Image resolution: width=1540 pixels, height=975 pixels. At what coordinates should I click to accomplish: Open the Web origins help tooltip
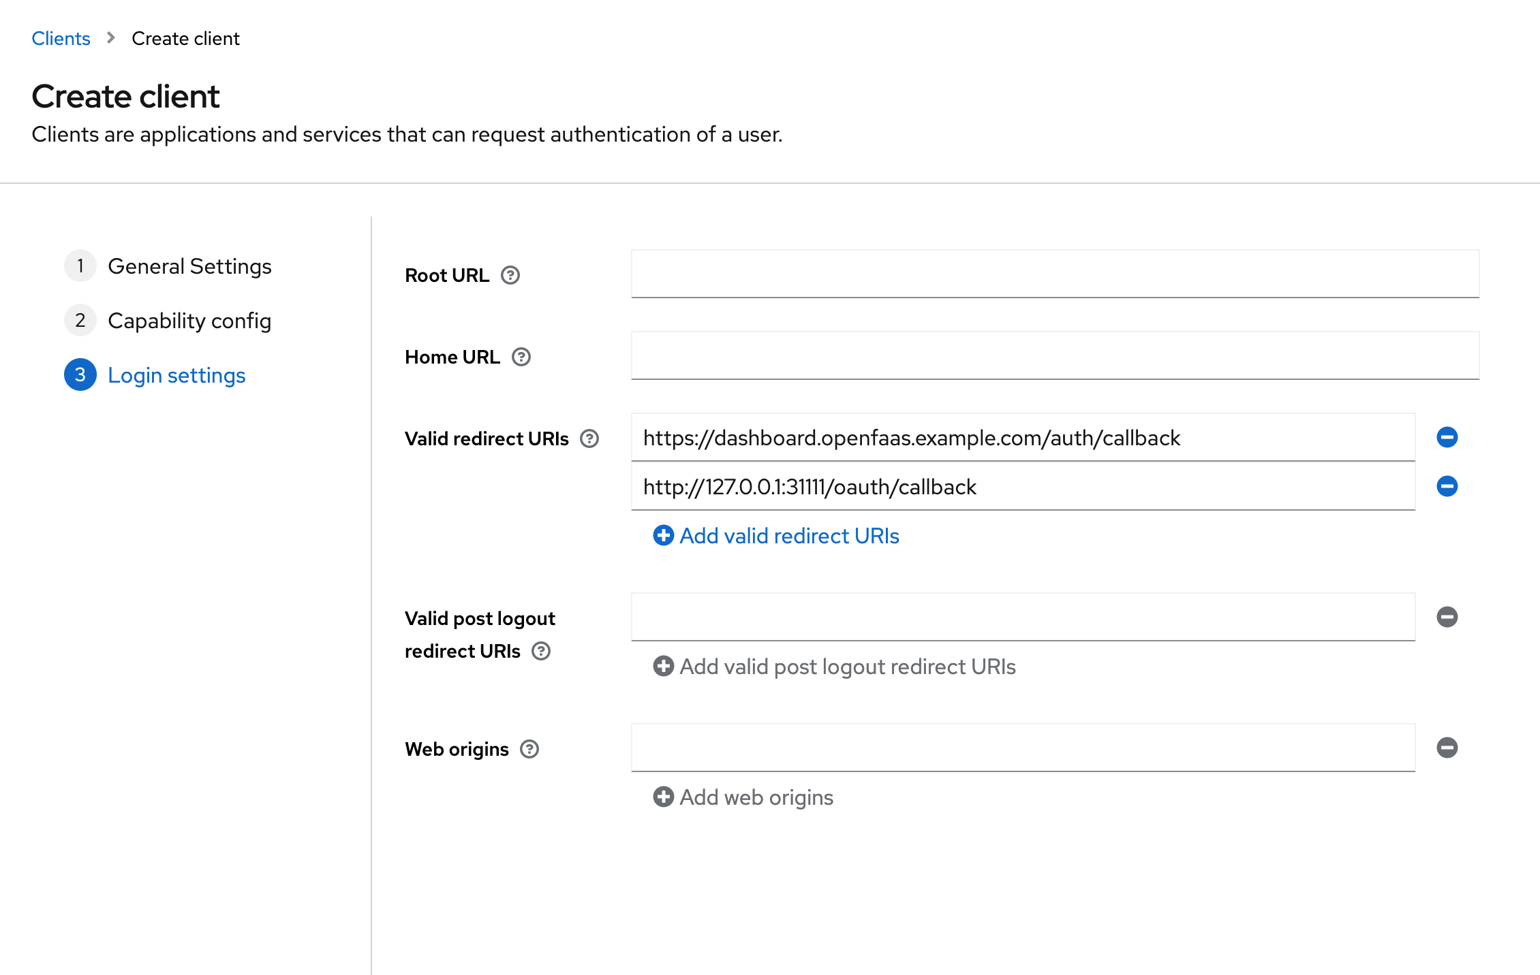pos(529,749)
